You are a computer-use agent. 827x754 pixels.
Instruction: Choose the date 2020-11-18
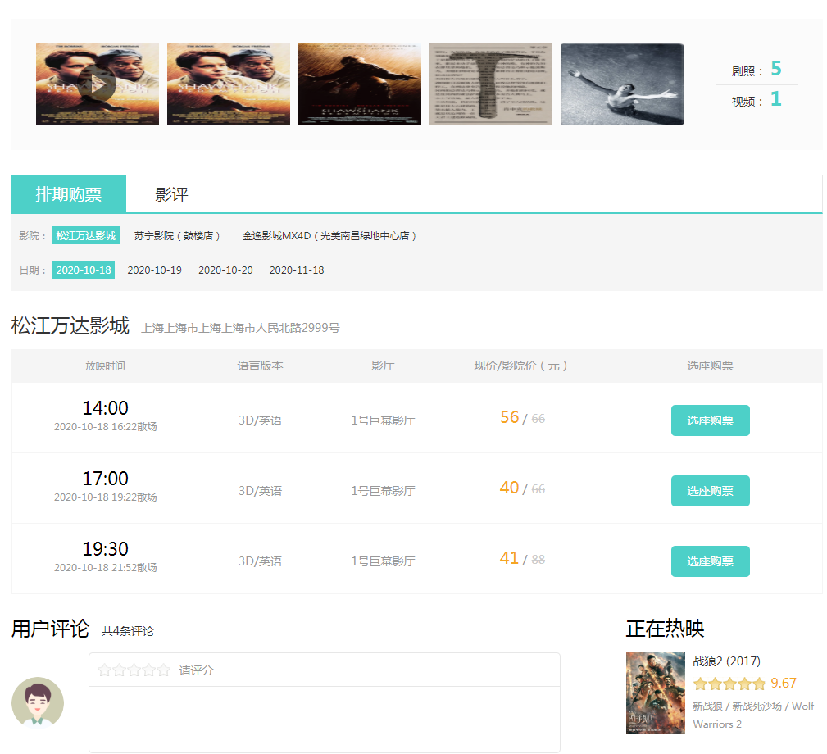(x=297, y=270)
